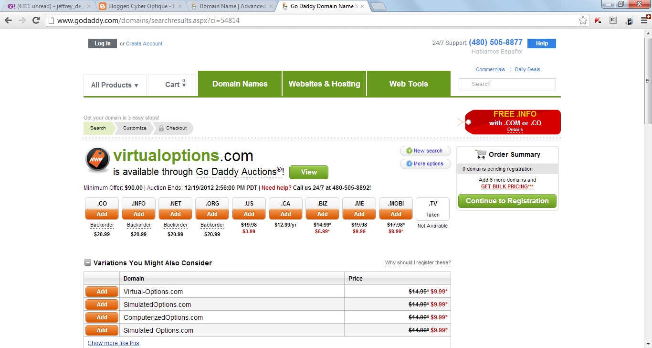The height and width of the screenshot is (348, 652).
Task: Add the .ME domain
Action: 359,214
